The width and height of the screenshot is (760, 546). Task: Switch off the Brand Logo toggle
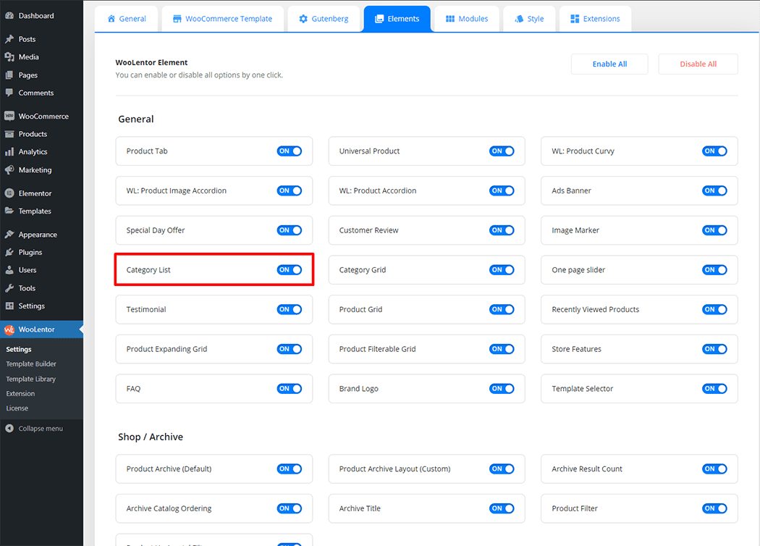502,389
